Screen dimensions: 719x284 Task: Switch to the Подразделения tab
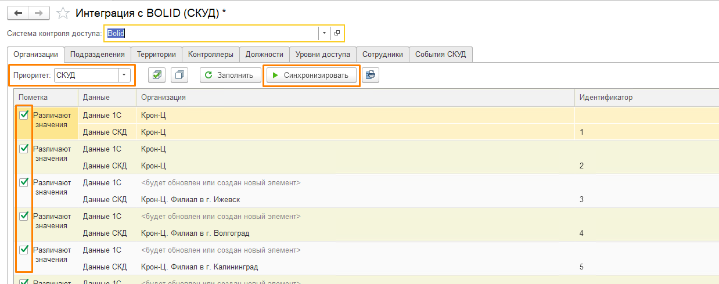[97, 55]
